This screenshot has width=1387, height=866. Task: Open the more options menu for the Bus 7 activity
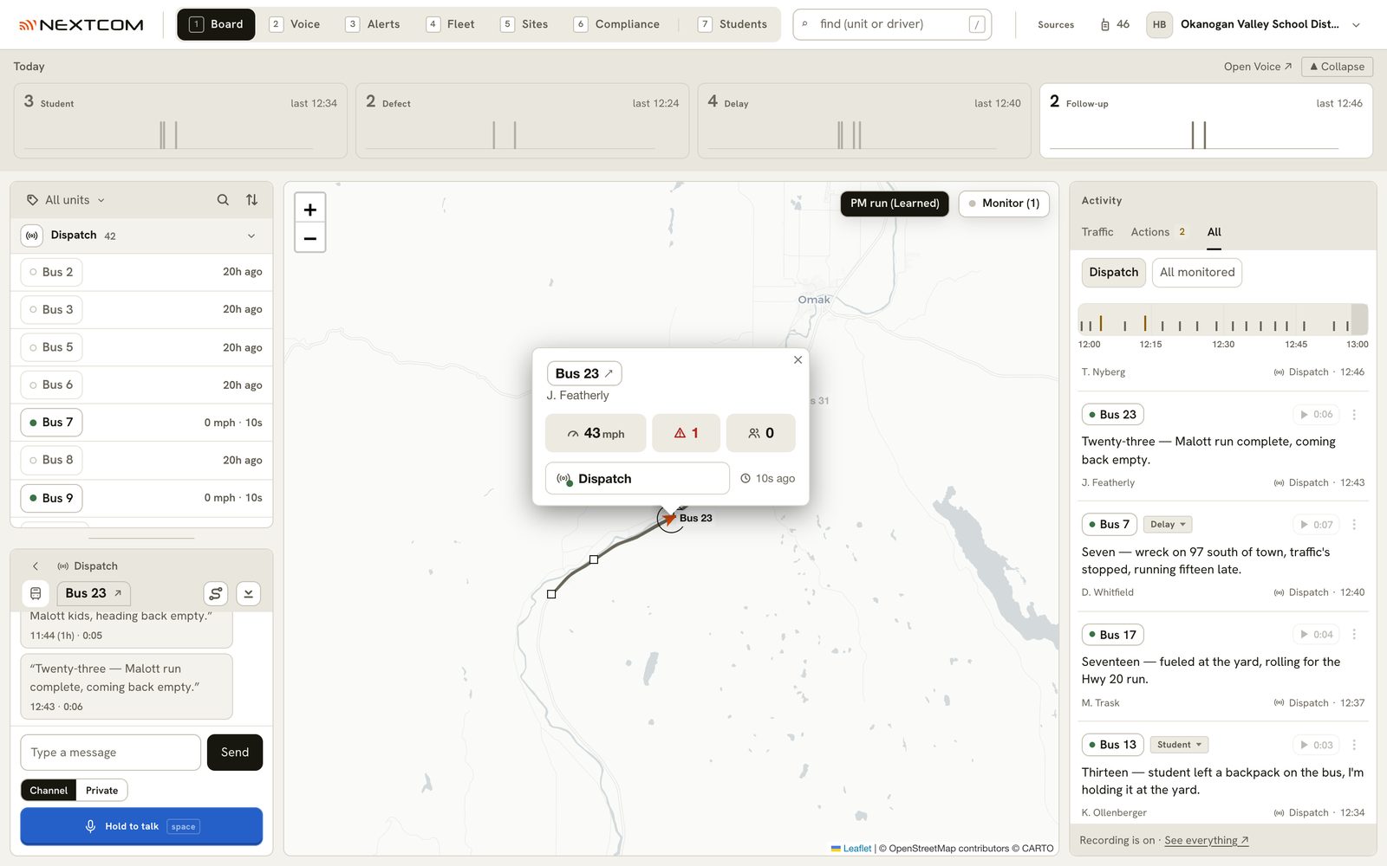pyautogui.click(x=1354, y=525)
